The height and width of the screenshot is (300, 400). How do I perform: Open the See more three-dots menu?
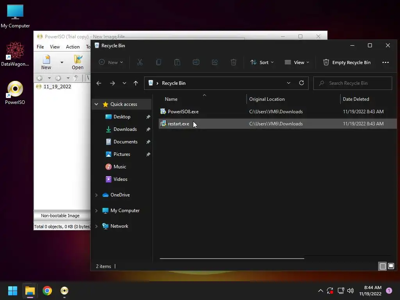point(386,62)
